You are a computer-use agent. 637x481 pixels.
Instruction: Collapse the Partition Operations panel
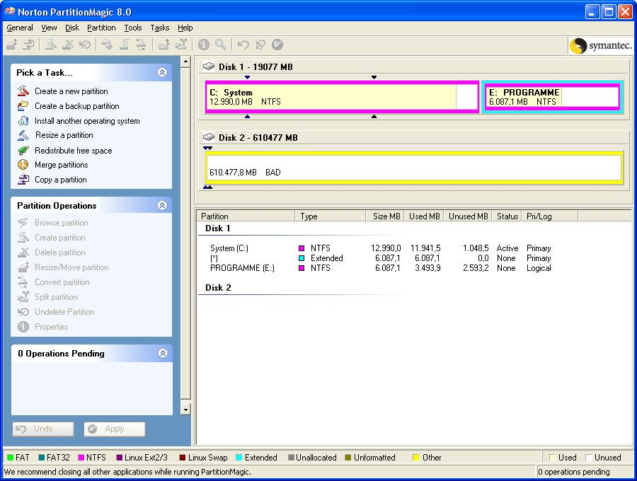click(162, 205)
